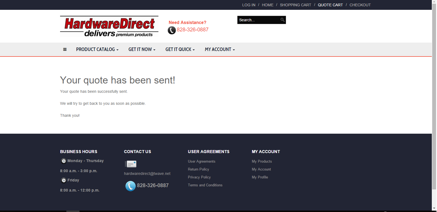Viewport: 437px width, 212px height.
Task: Open the Quote Cart top link
Action: pyautogui.click(x=330, y=5)
